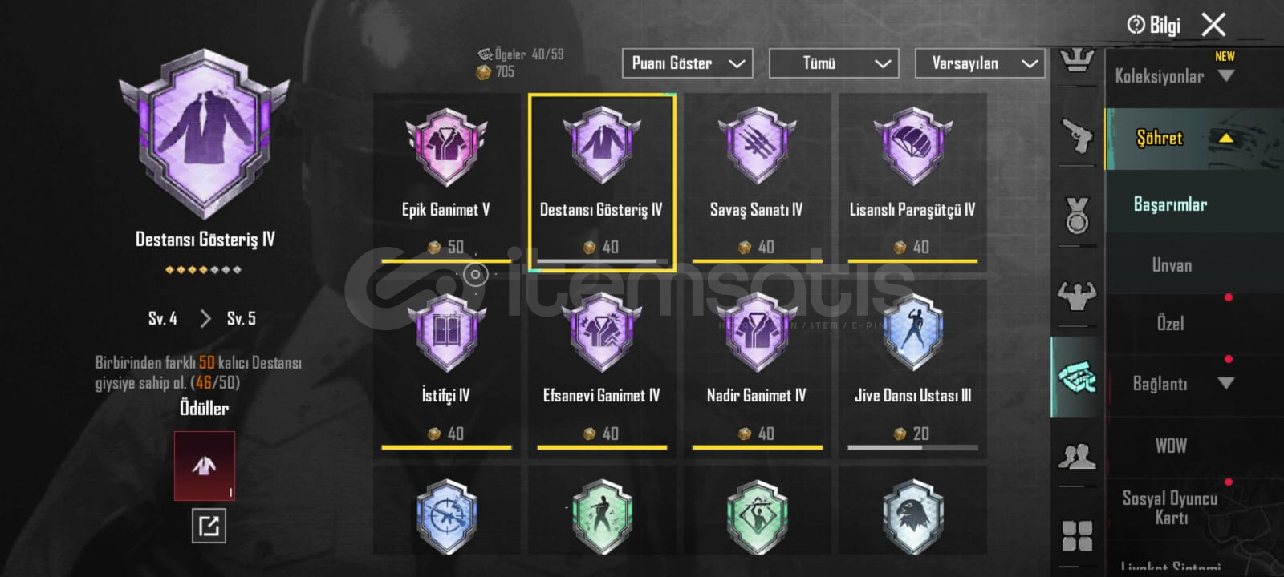Select the Jive Dansı Ustası III badge

tap(912, 365)
